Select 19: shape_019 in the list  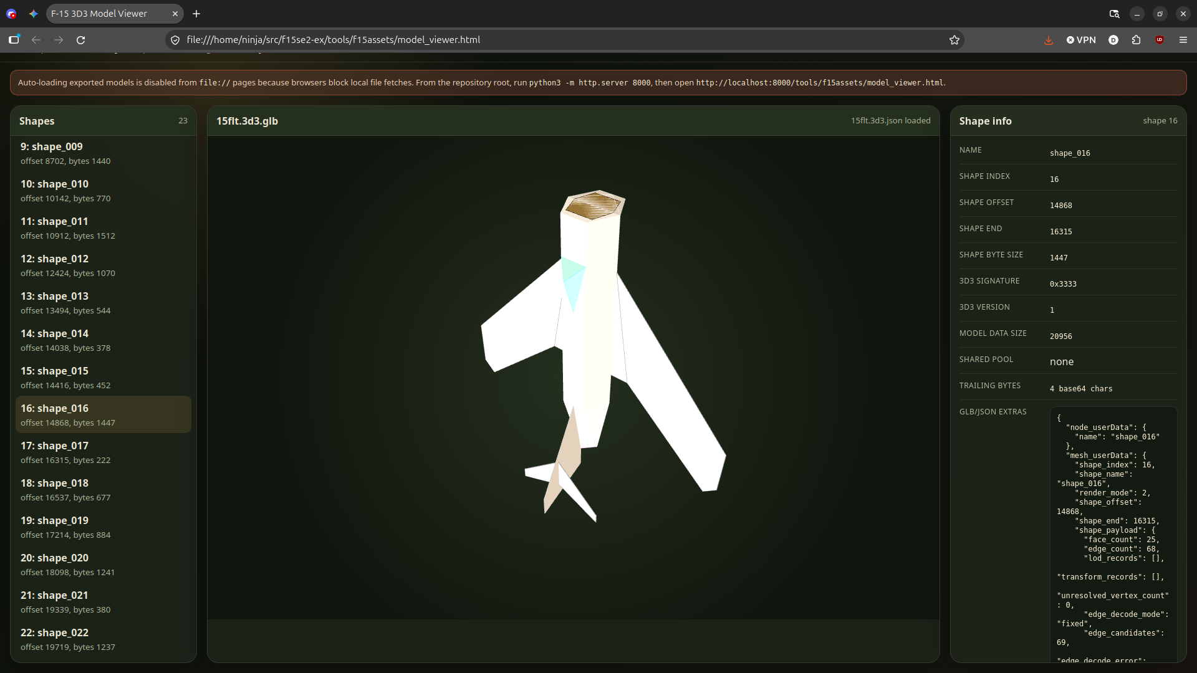point(103,527)
